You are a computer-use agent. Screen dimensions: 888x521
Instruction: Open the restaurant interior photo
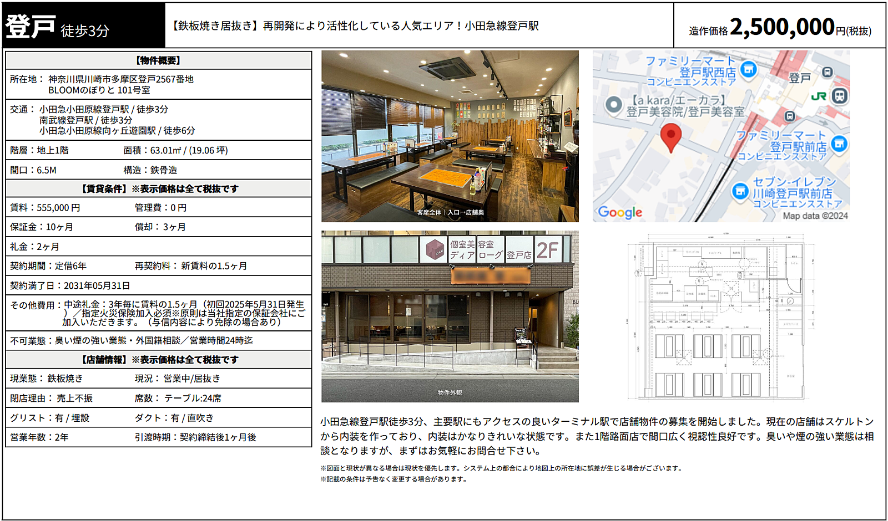(x=450, y=136)
